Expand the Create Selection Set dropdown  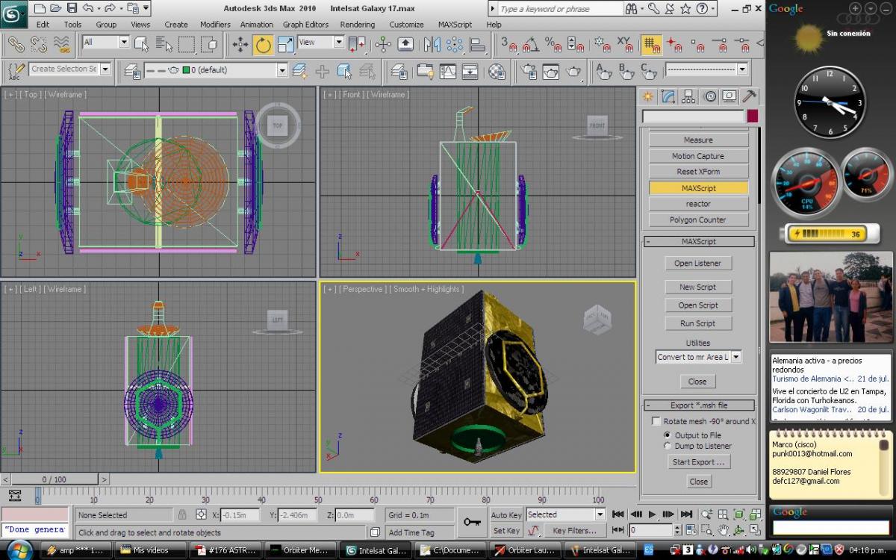105,69
